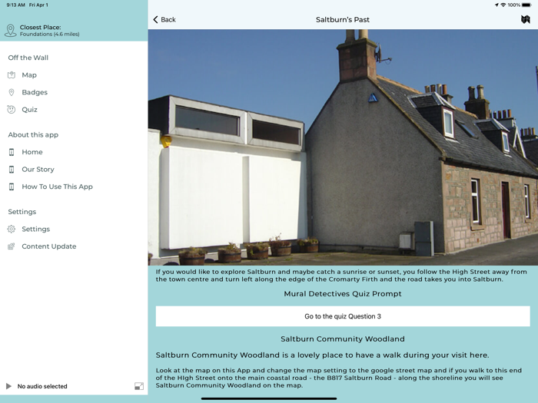Open How To Use This App
Image resolution: width=538 pixels, height=403 pixels.
click(x=58, y=187)
